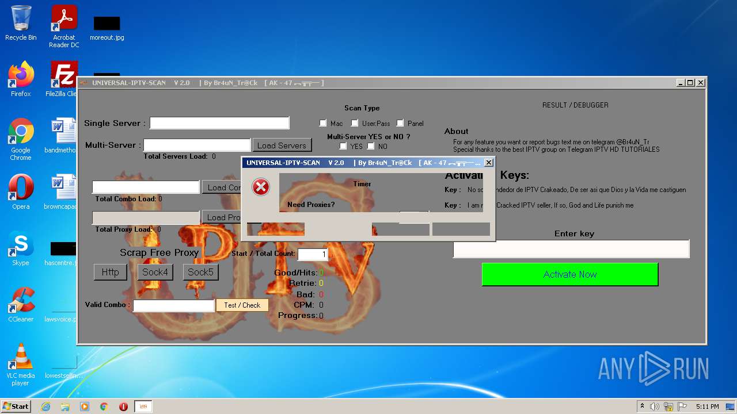Click the Need Proxies? dialog text
Viewport: 737px width, 414px height.
point(311,205)
